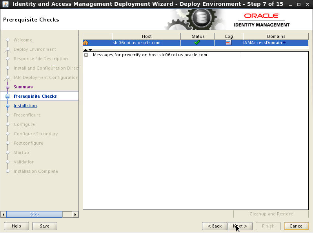Click the IAM Deployment Configuration step
Viewport: 313px width, 233px height.
pyautogui.click(x=46, y=77)
